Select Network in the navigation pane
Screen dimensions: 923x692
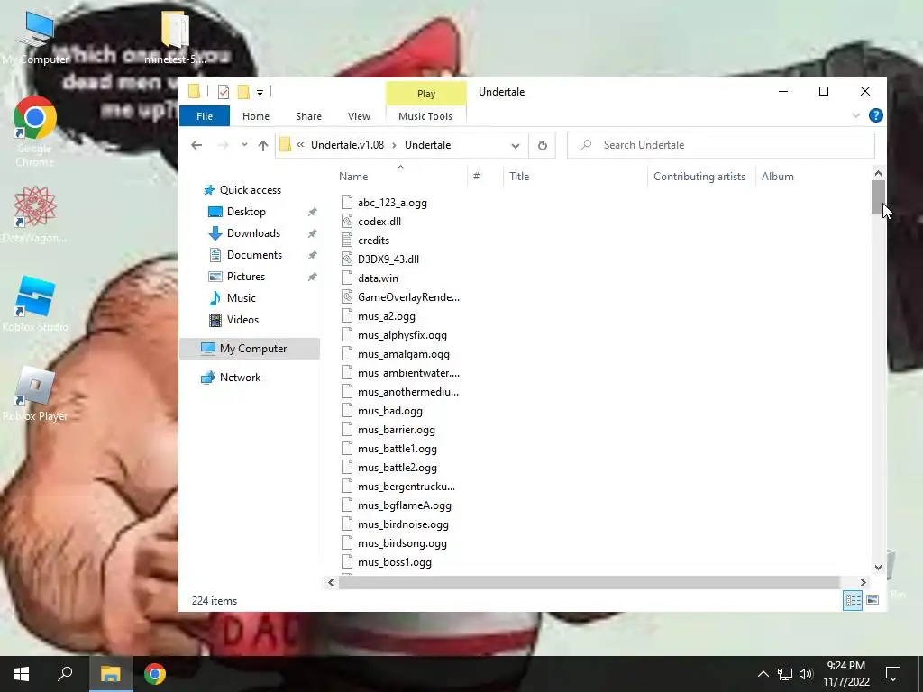click(240, 378)
